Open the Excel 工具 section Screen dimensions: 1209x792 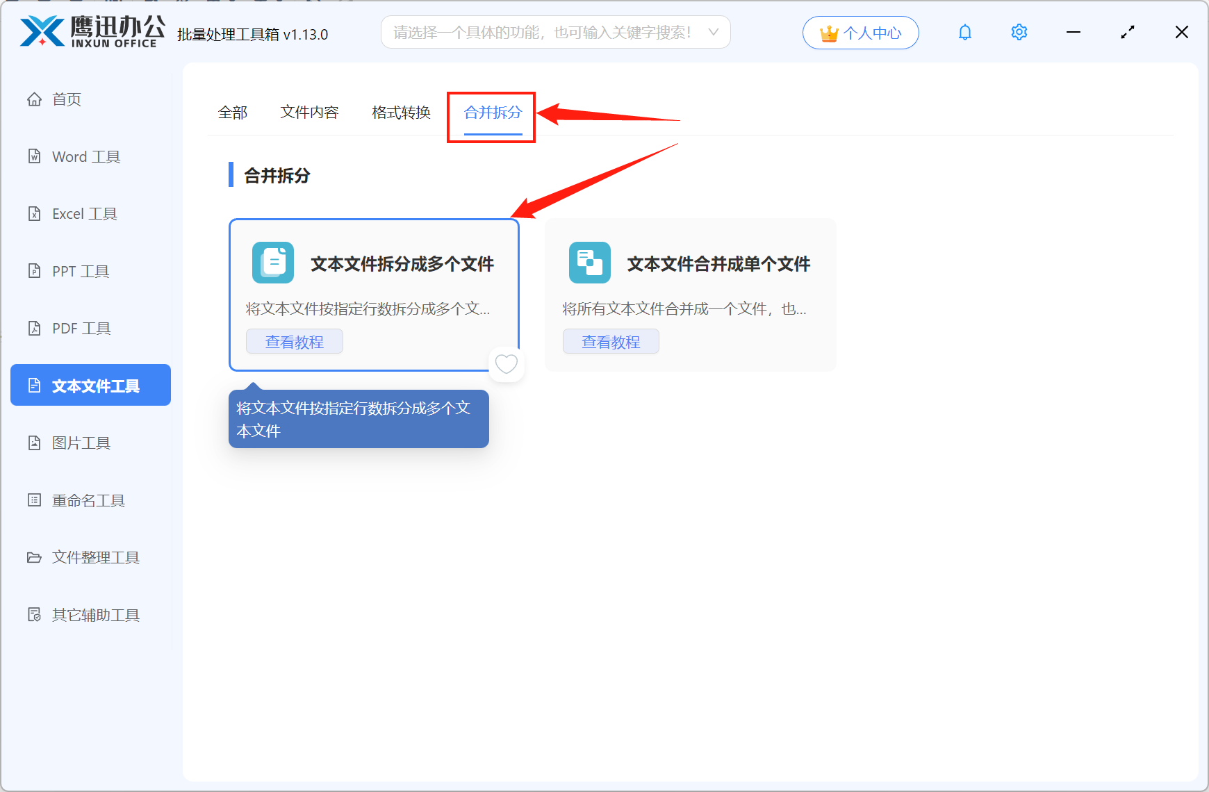pos(83,213)
